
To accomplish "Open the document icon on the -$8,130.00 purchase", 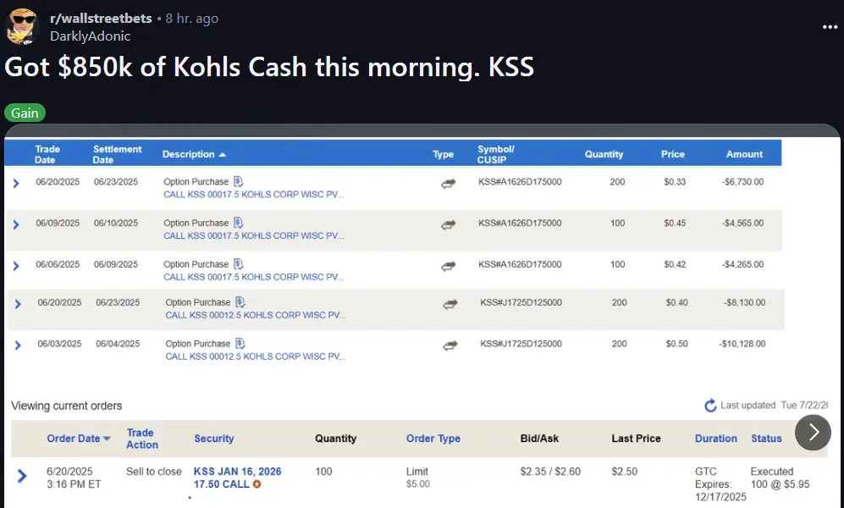I will click(x=240, y=302).
